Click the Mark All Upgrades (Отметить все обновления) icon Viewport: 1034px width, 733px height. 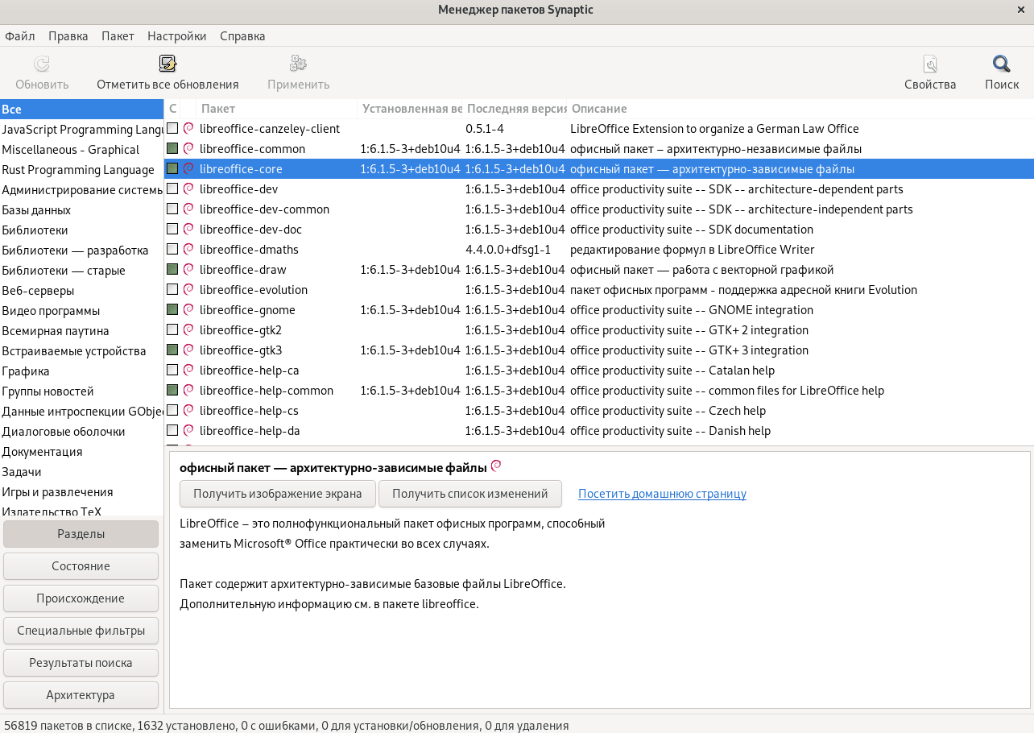pyautogui.click(x=168, y=65)
